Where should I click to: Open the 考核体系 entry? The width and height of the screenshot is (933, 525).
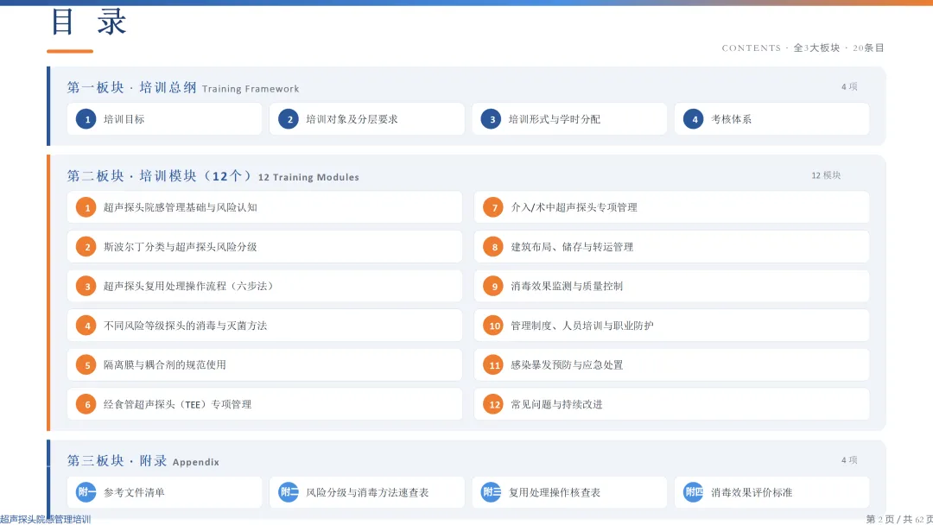coord(771,119)
